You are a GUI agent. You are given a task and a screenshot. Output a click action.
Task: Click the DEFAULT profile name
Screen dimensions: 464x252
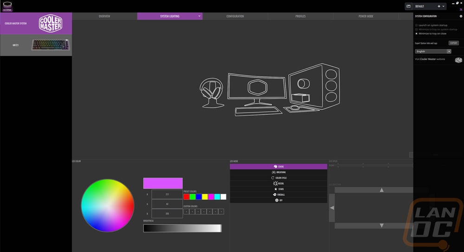click(419, 6)
